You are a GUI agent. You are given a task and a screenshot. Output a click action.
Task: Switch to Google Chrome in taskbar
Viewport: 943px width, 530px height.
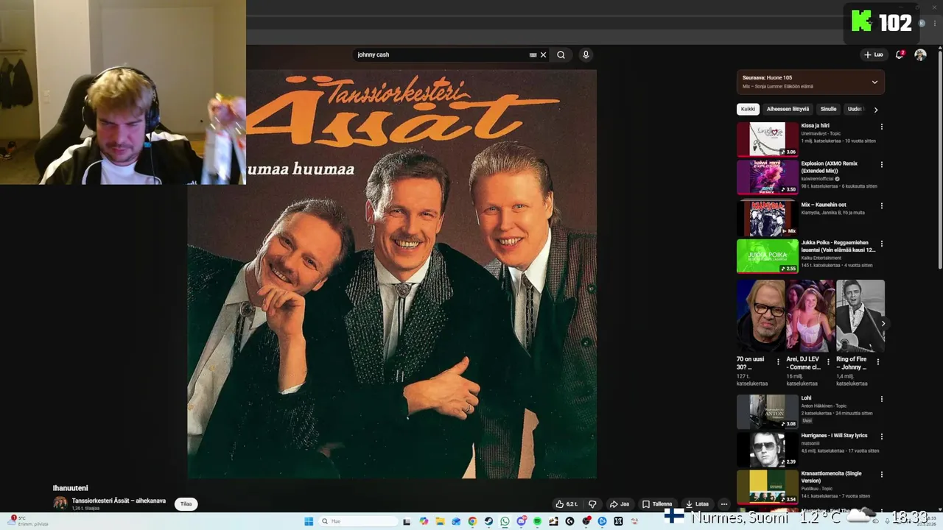pyautogui.click(x=472, y=521)
